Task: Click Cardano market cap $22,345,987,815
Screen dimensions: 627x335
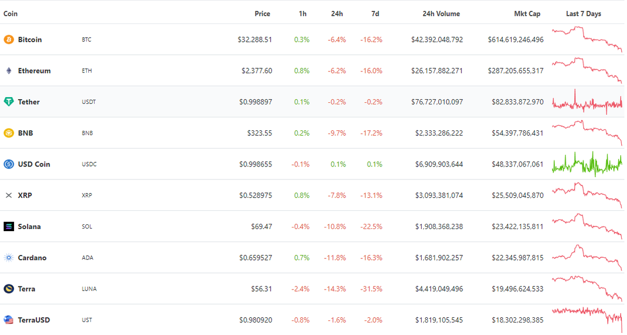Action: click(517, 258)
